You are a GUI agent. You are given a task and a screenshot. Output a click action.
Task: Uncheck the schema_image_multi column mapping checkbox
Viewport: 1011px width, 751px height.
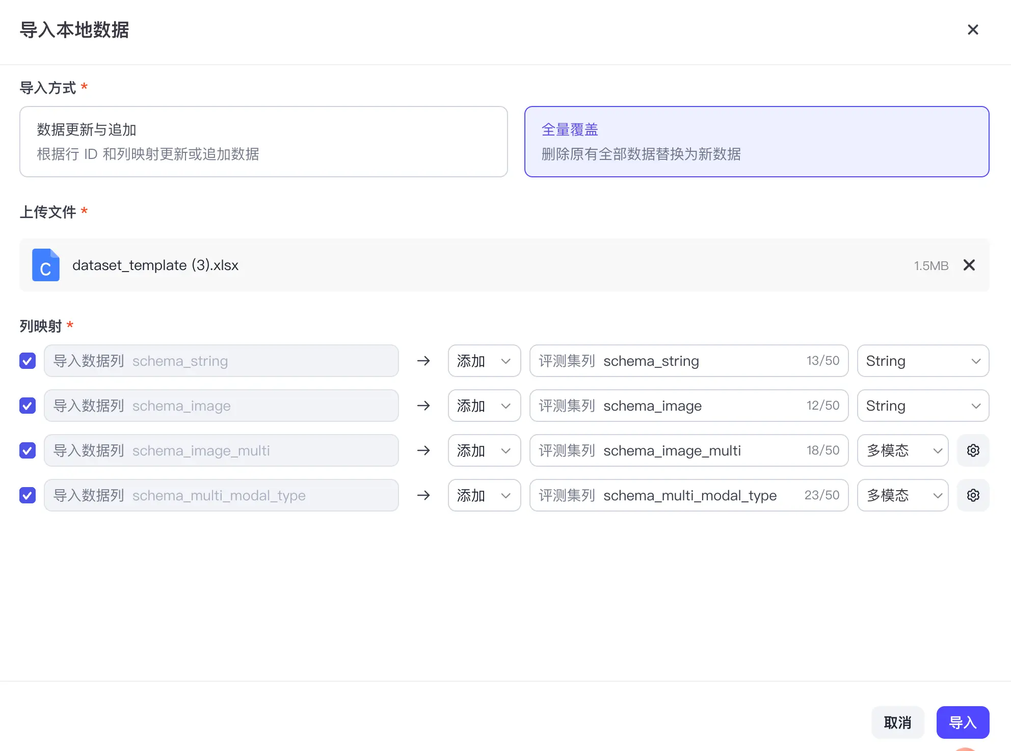tap(28, 450)
